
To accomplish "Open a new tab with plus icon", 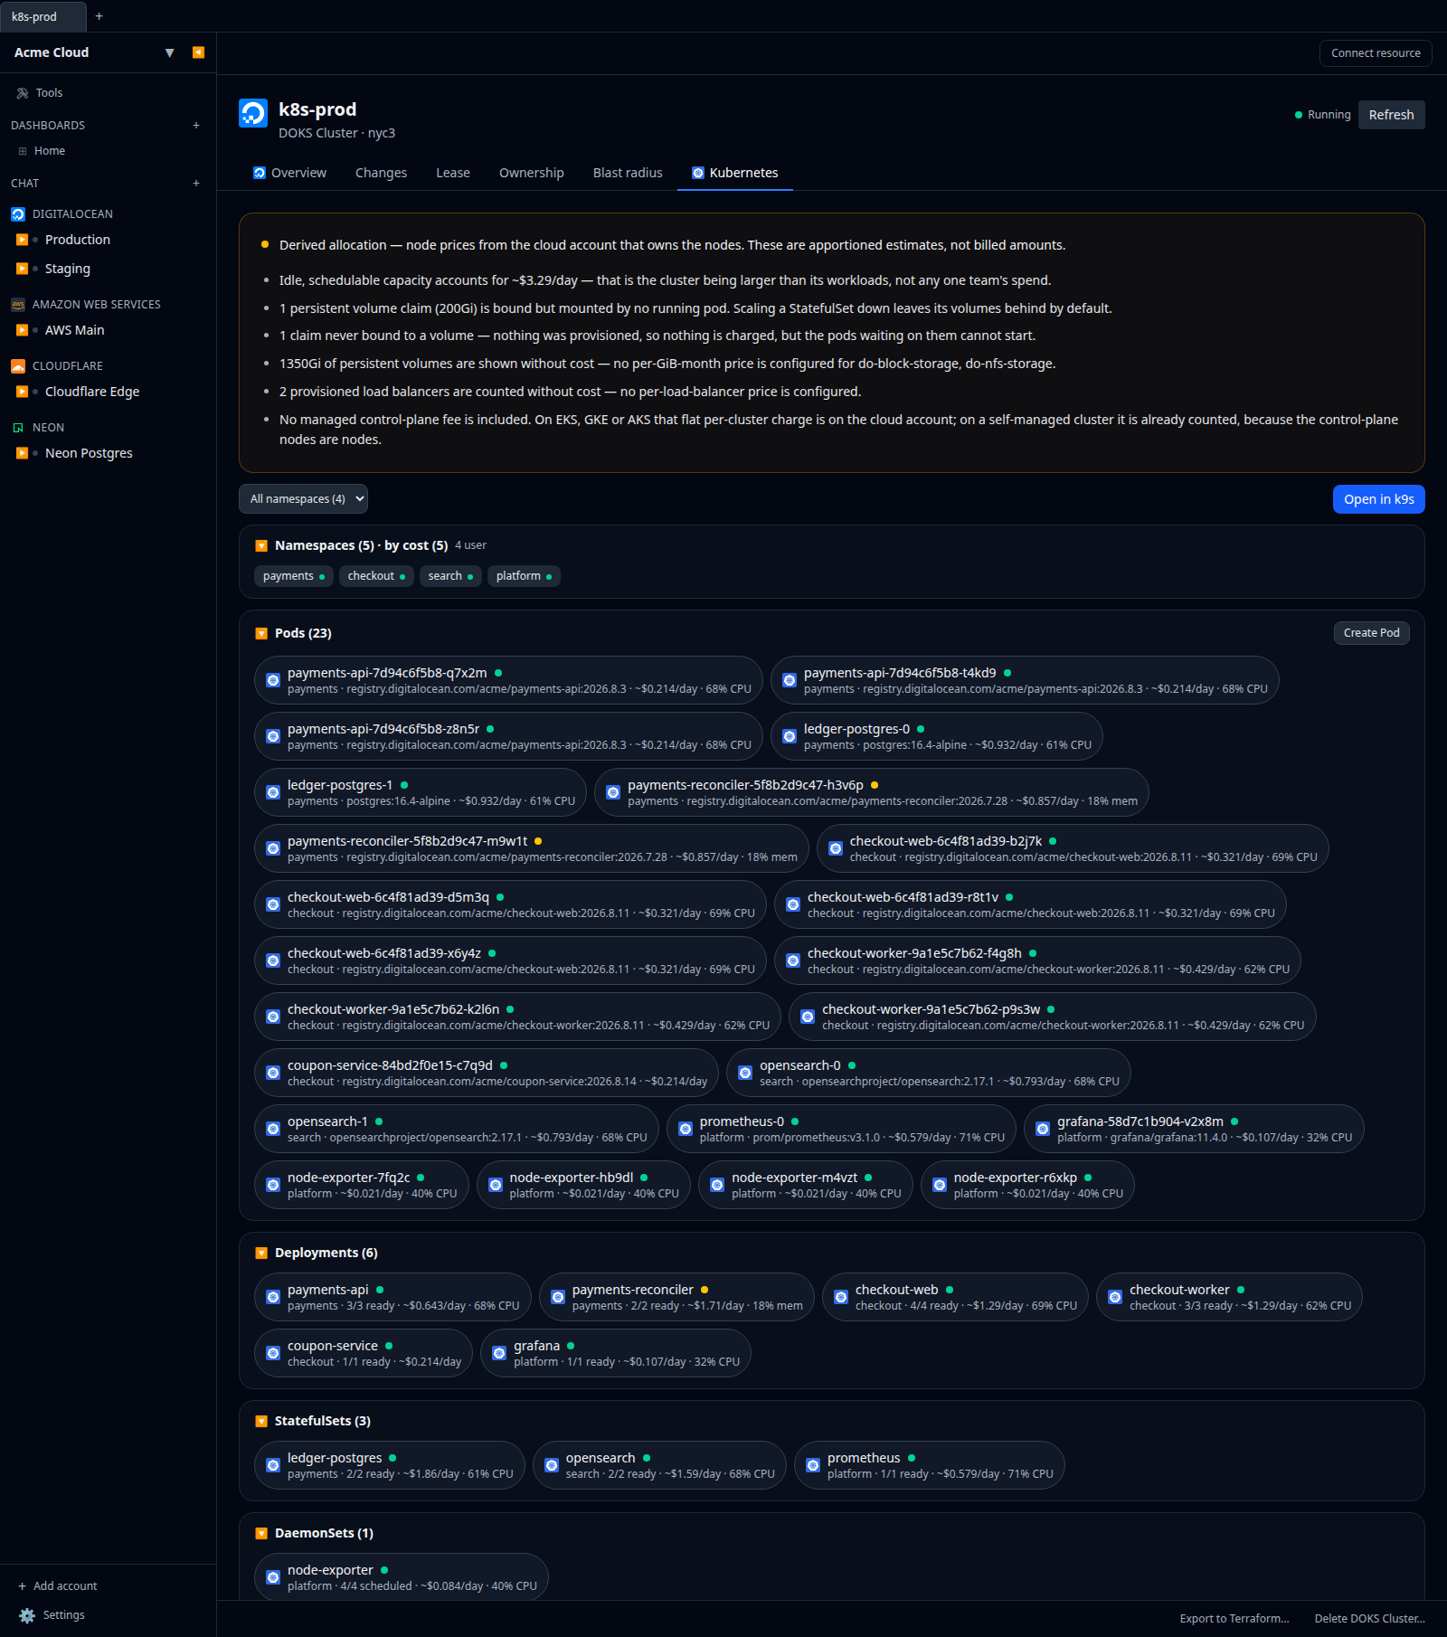I will pyautogui.click(x=99, y=16).
